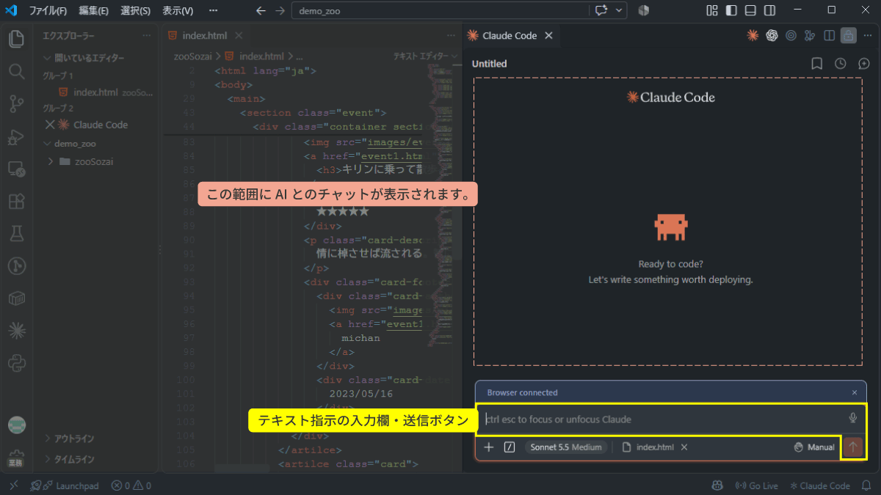Screen dimensions: 881x495
Task: Open the Remote Explorer view
Action: click(16, 169)
